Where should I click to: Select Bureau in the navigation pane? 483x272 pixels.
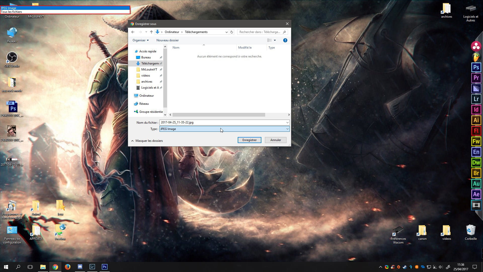[x=146, y=57]
